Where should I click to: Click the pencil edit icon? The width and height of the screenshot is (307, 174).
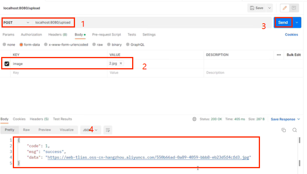pos(285,8)
